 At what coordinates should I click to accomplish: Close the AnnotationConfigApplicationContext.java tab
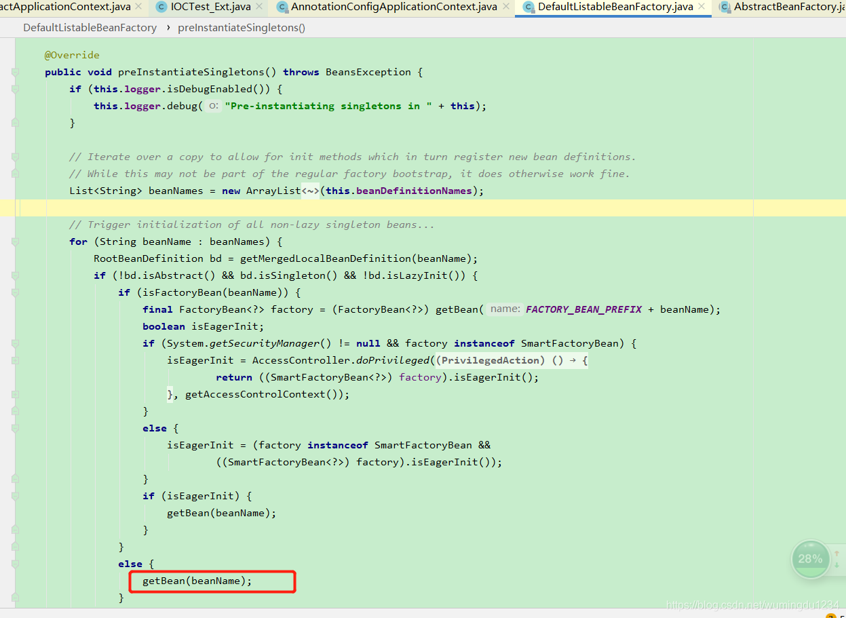[505, 7]
